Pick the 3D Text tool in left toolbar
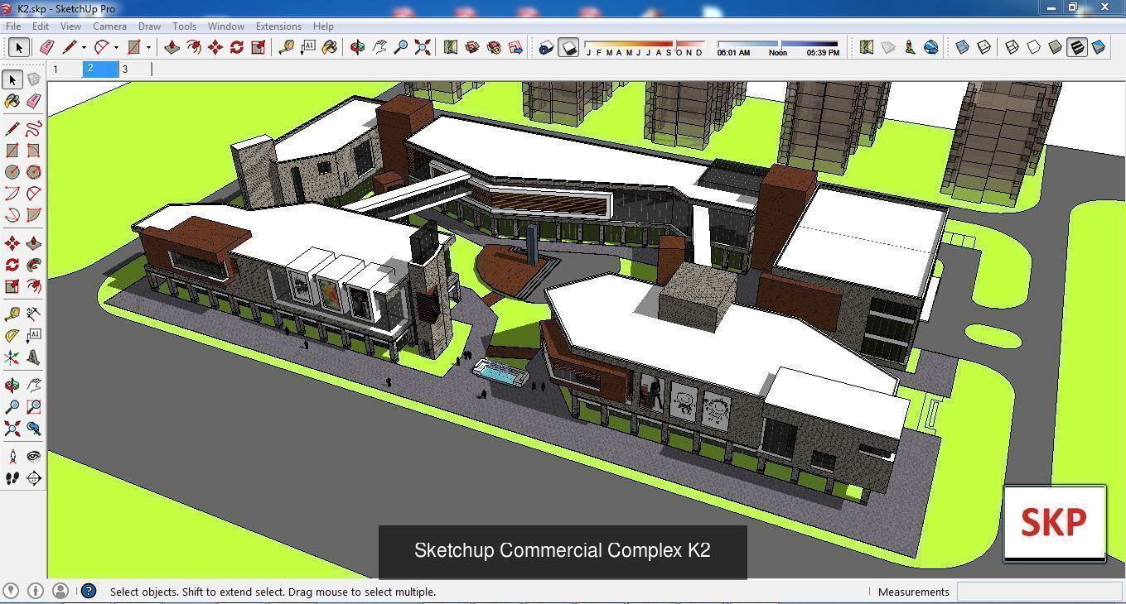The height and width of the screenshot is (604, 1126). click(x=33, y=357)
